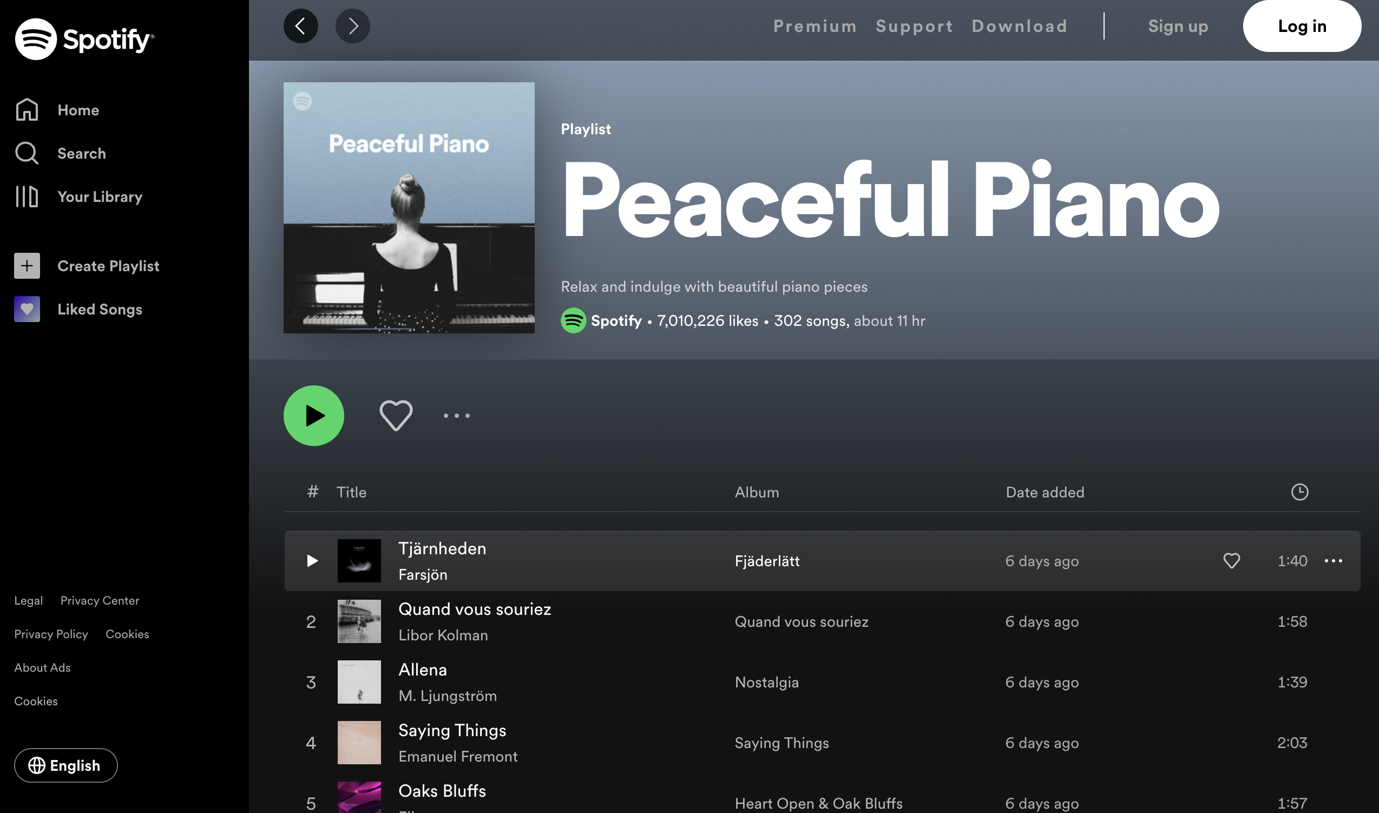Open playlist more options dots
Screen dimensions: 1379x813
click(x=456, y=416)
